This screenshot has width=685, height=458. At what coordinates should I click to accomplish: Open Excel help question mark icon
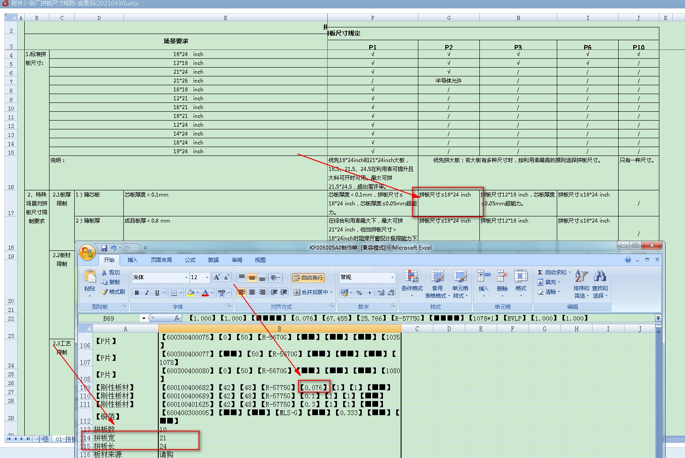coord(628,260)
